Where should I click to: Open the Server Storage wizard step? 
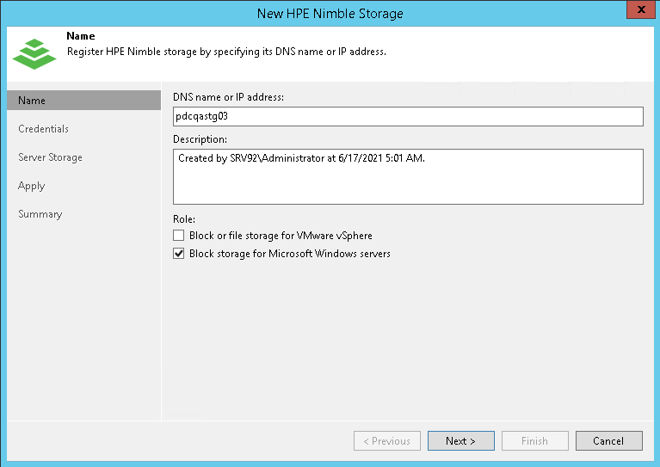click(x=50, y=157)
